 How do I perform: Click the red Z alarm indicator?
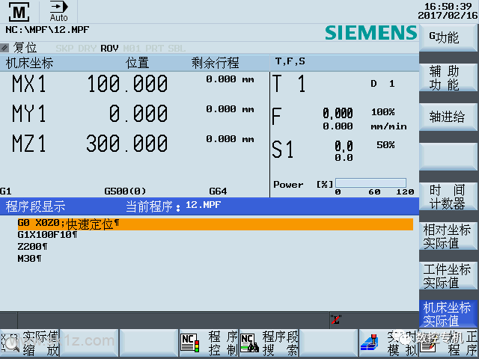[x=336, y=319]
